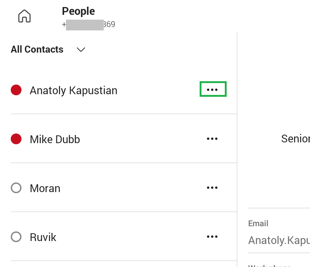Click the Senior job title text
The height and width of the screenshot is (267, 310).
point(296,139)
